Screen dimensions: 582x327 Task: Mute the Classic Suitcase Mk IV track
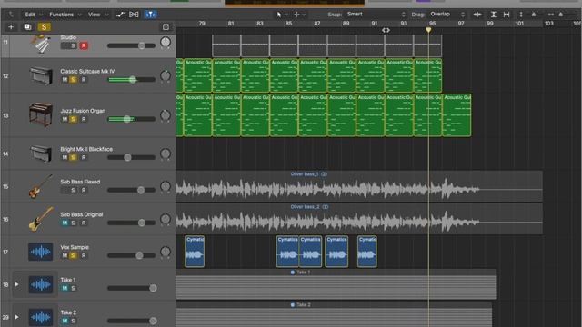point(65,80)
